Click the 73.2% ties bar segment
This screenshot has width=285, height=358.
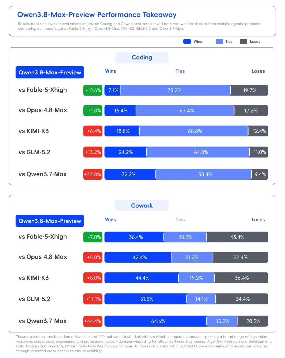point(175,90)
